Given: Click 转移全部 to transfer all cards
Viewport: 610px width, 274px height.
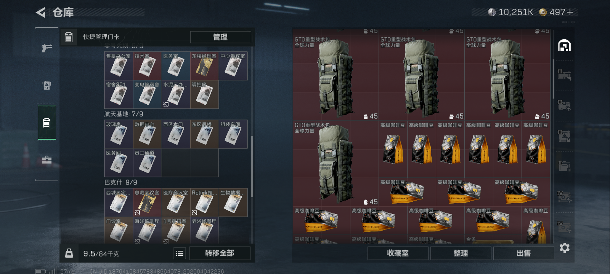Looking at the screenshot, I should click(220, 253).
